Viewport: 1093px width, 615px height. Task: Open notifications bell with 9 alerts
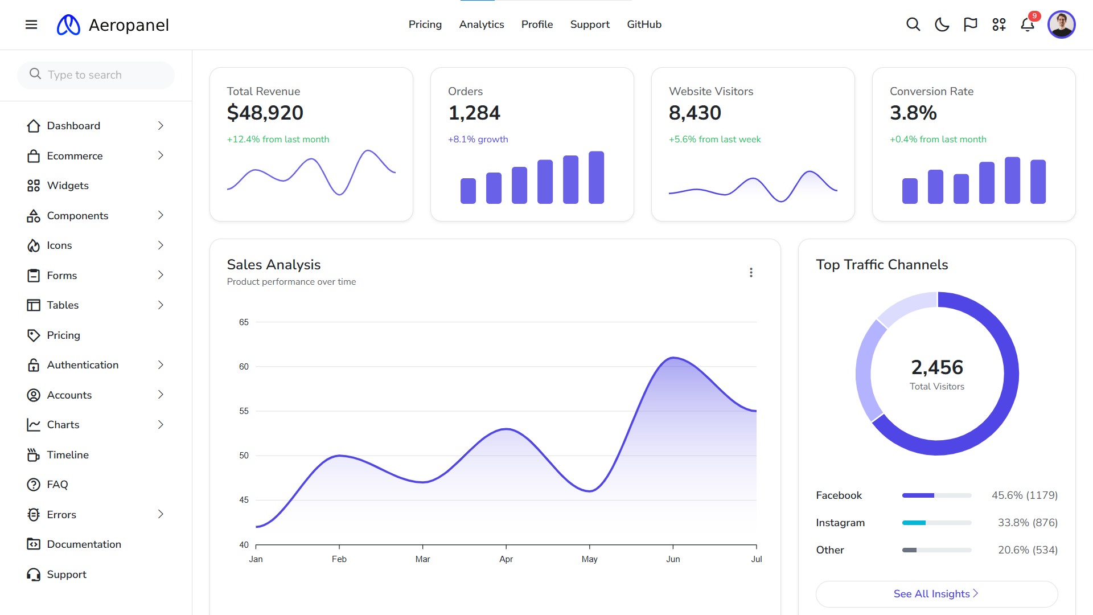point(1028,24)
